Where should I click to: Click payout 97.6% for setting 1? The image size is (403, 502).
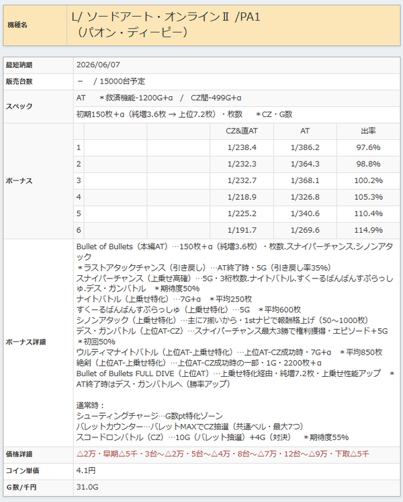tap(368, 147)
